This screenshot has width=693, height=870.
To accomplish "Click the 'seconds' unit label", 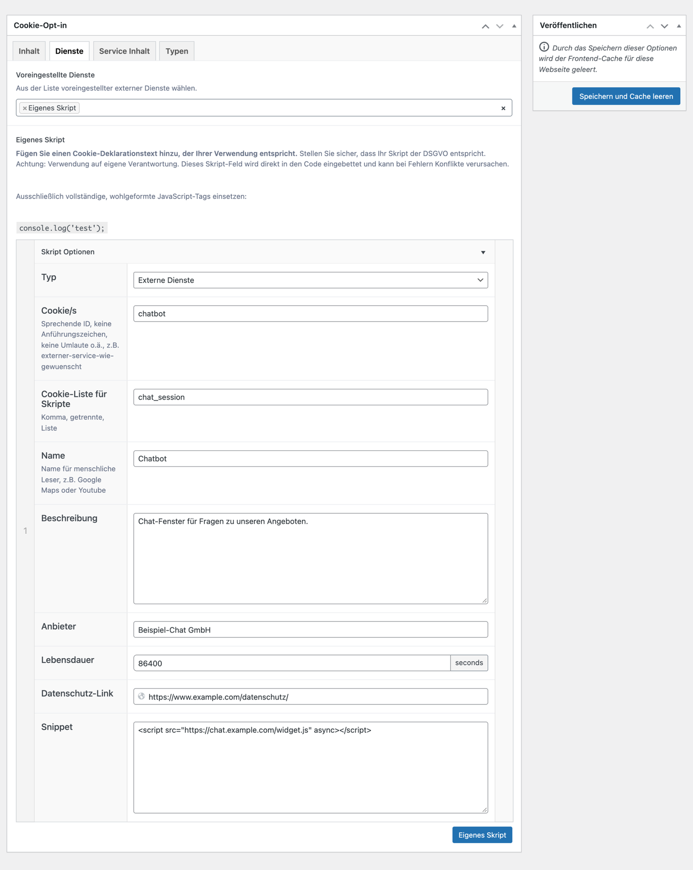I will (x=469, y=663).
